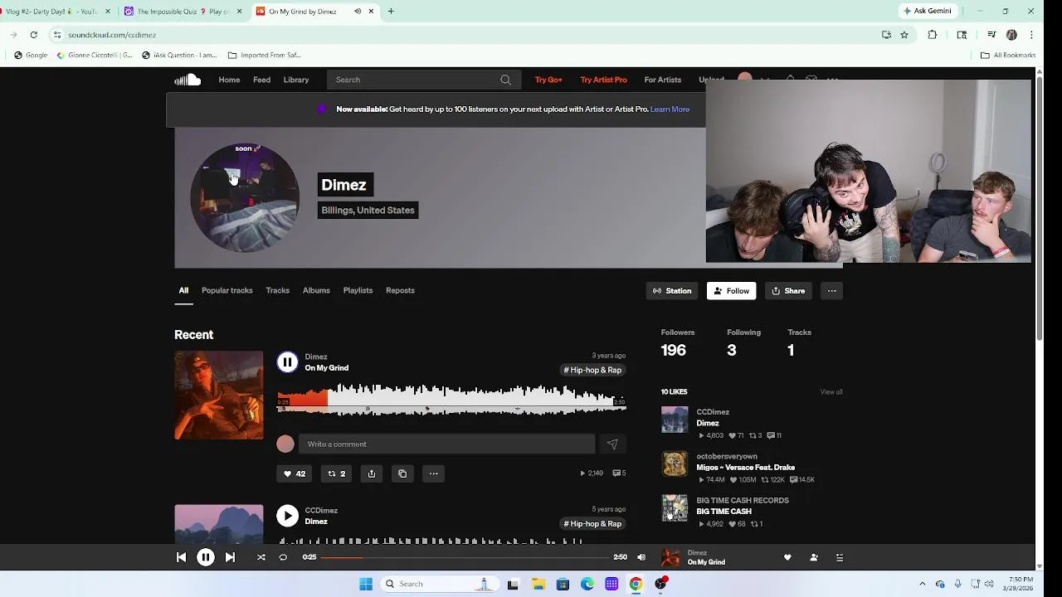Open Microsoft Edge from taskbar

[587, 584]
